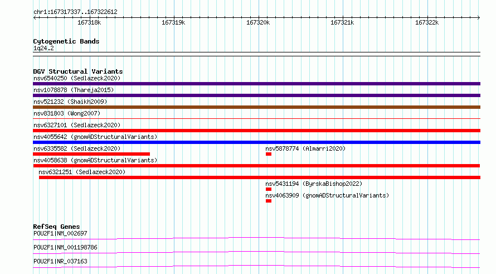496x274 pixels.
Task: Open transcript POU2F1|NM_002697 label
Action: pos(60,233)
